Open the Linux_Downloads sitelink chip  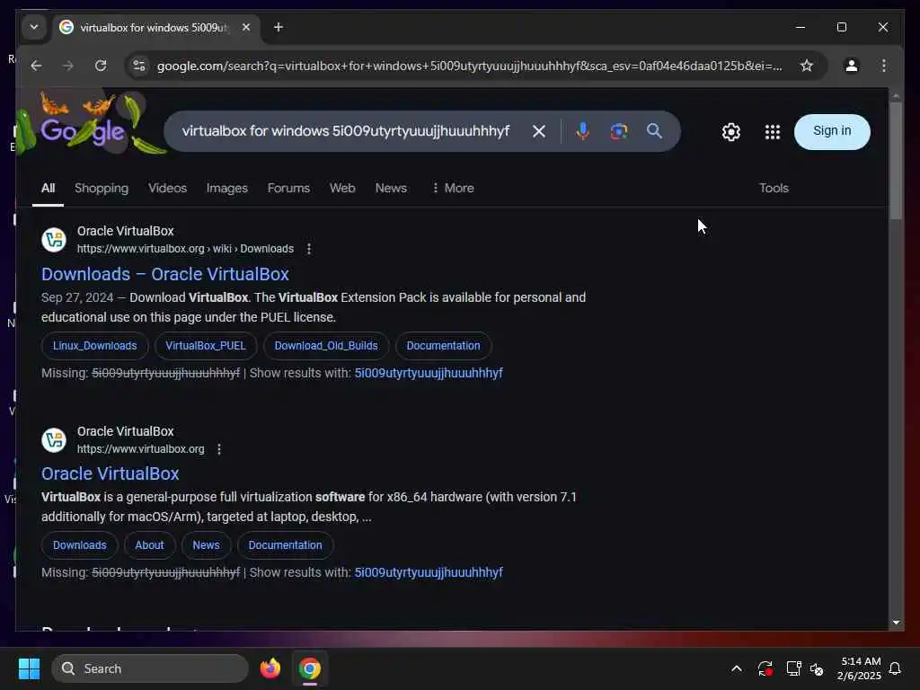click(x=95, y=346)
